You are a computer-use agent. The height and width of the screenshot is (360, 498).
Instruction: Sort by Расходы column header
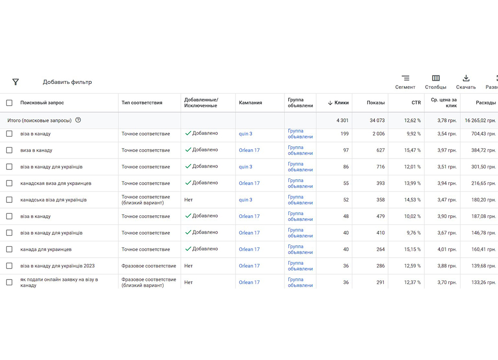coord(486,103)
